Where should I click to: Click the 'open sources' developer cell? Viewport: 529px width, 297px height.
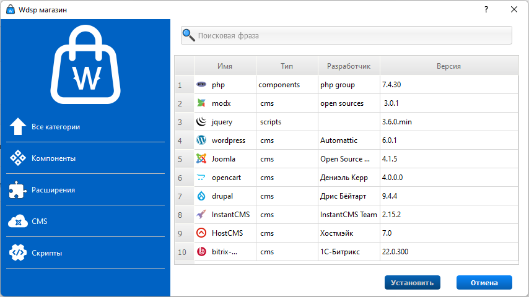pyautogui.click(x=349, y=103)
